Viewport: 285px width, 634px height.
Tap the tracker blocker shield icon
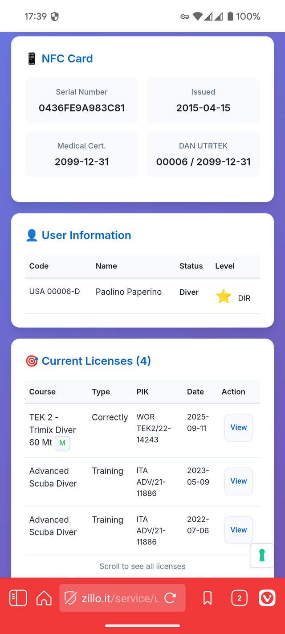coord(71,598)
